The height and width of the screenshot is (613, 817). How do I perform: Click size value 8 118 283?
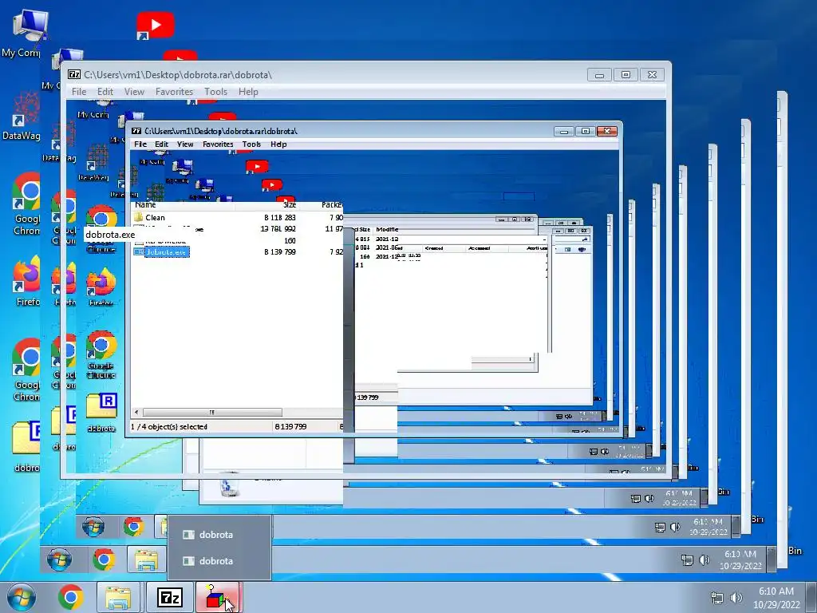tap(279, 217)
